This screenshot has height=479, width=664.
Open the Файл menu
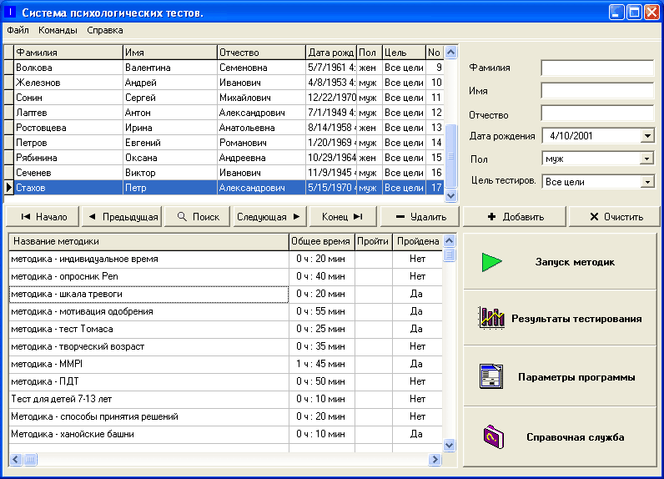click(18, 31)
